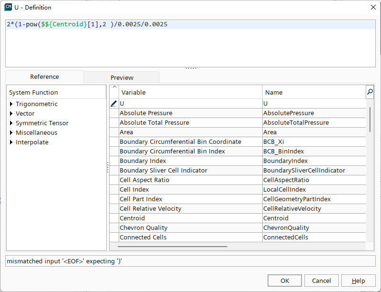Select the Absolute Pressure variable row

(x=190, y=113)
